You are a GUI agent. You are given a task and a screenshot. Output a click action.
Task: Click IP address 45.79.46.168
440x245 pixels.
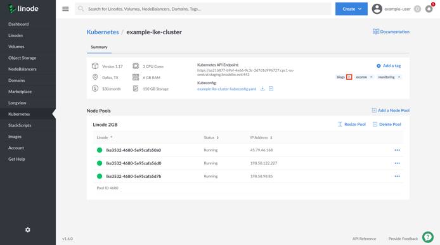pyautogui.click(x=261, y=150)
